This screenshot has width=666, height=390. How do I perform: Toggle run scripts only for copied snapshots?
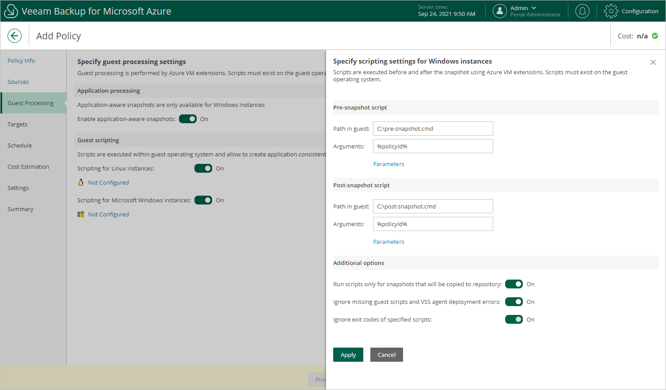(x=514, y=284)
